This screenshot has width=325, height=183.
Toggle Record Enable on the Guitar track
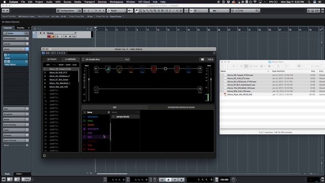(49, 37)
